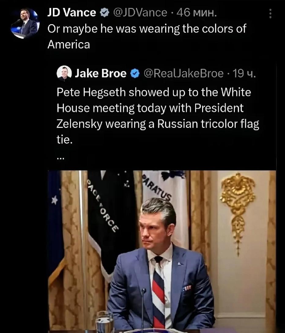The width and height of the screenshot is (285, 333).
Task: Open the @JDVance handle link
Action: click(140, 13)
